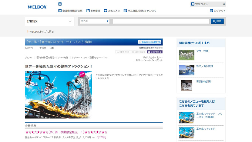Click 新江ノ島水族館 dolphin thumbnail
This screenshot has width=252, height=142.
[187, 70]
